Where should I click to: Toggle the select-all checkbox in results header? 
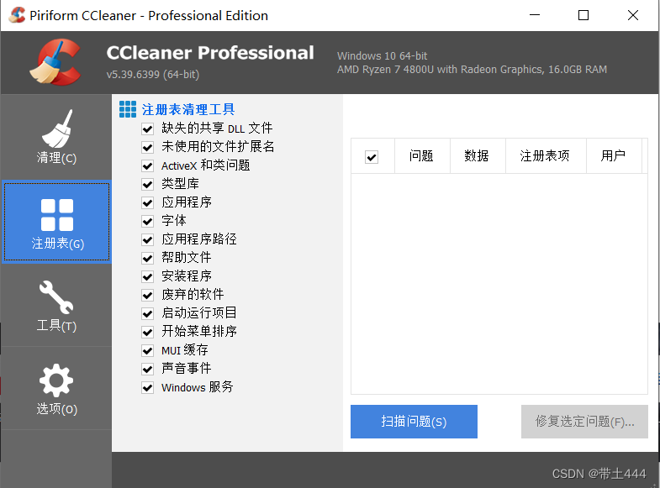(372, 157)
